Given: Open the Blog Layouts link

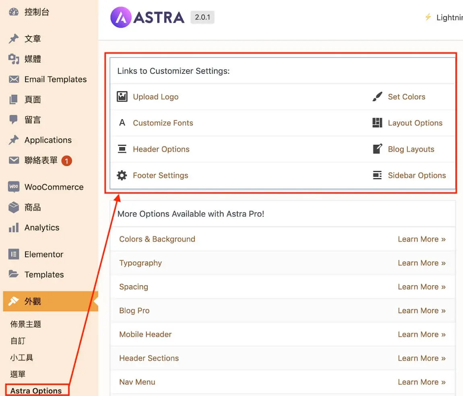Looking at the screenshot, I should click(411, 149).
